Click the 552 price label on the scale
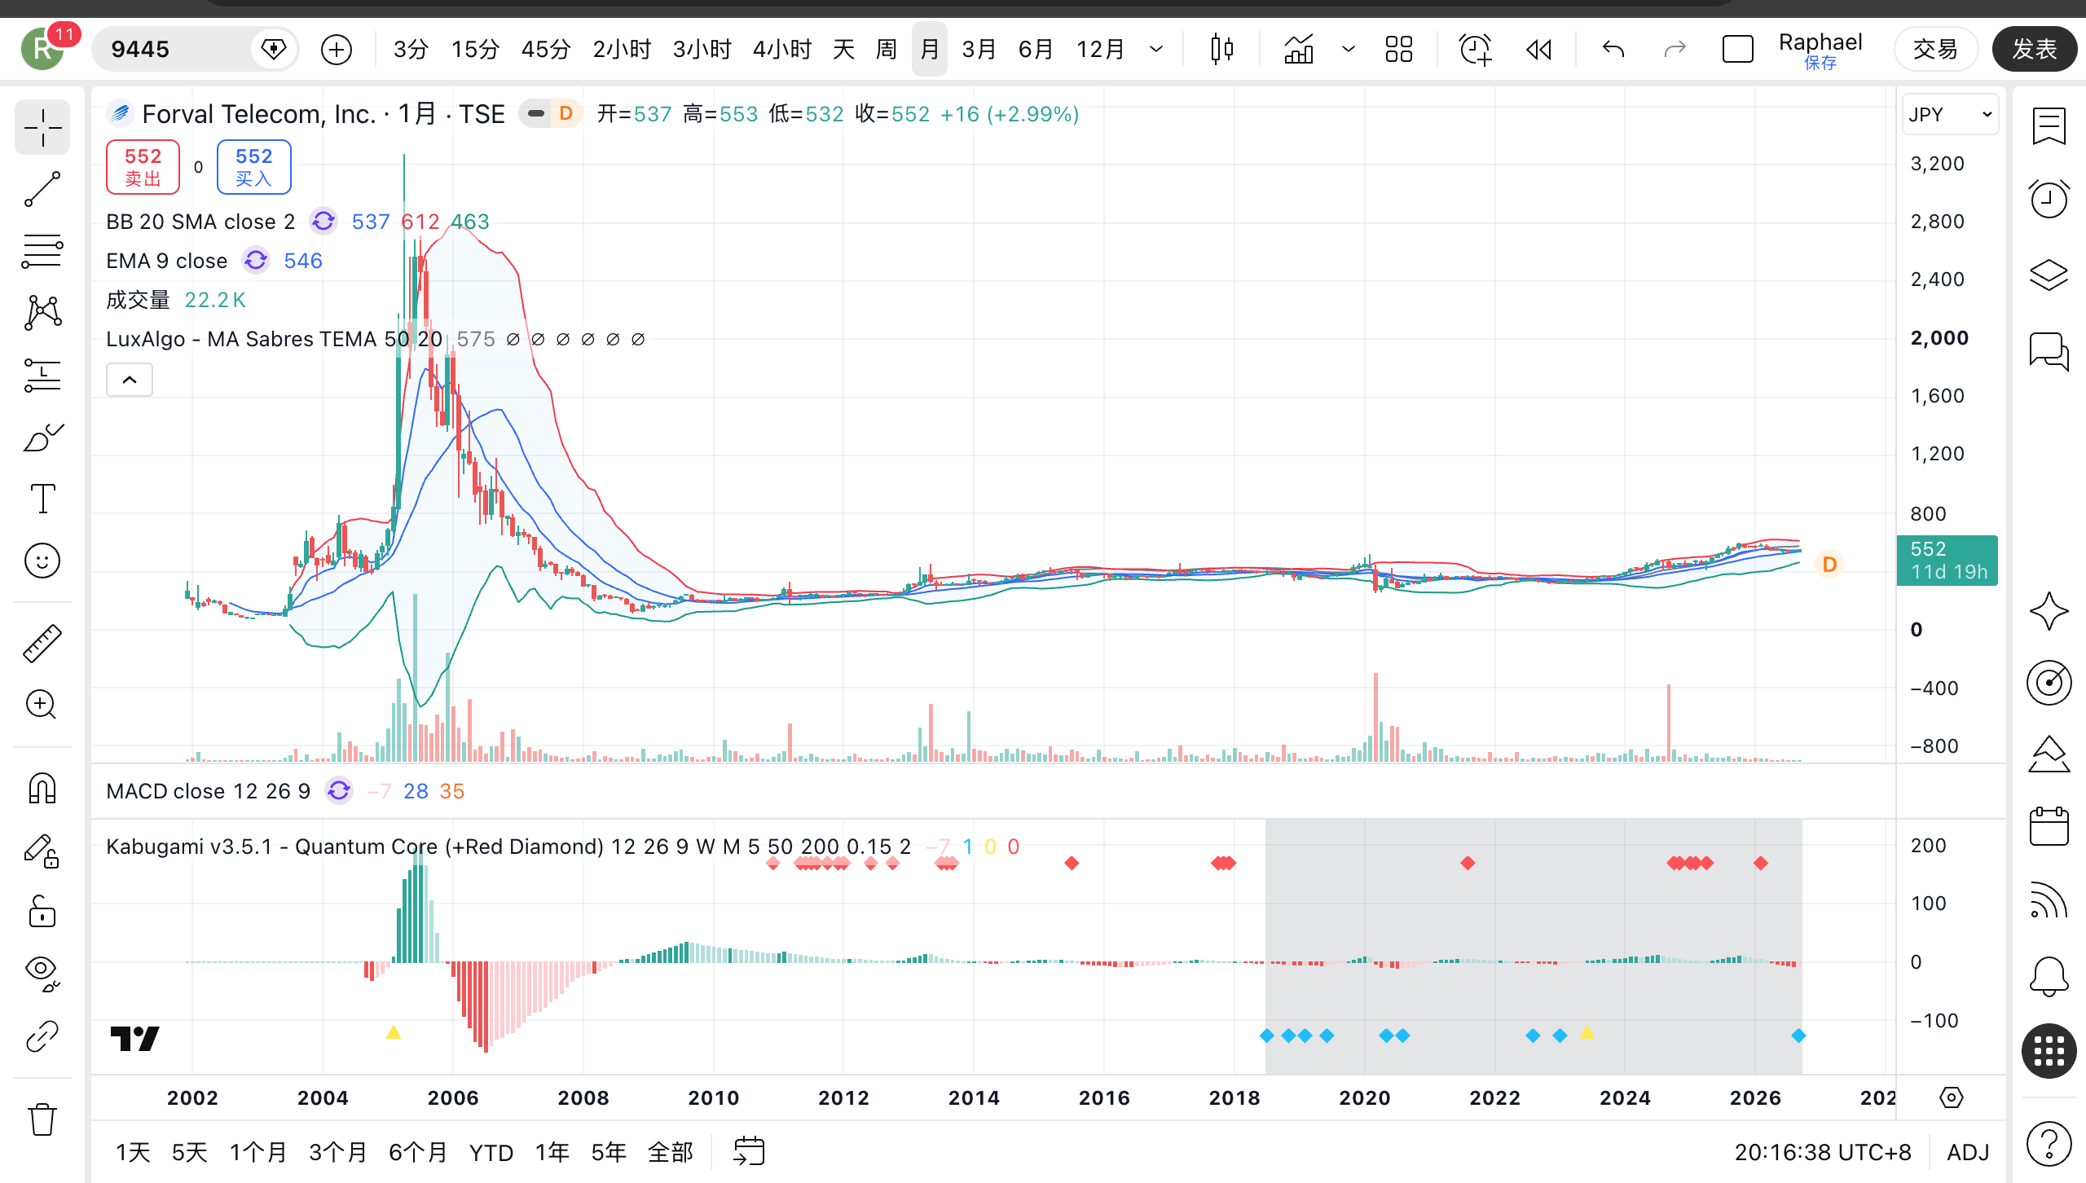This screenshot has width=2086, height=1183. coord(1947,561)
